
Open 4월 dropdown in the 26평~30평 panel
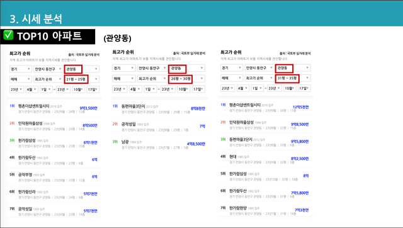[x=135, y=89]
